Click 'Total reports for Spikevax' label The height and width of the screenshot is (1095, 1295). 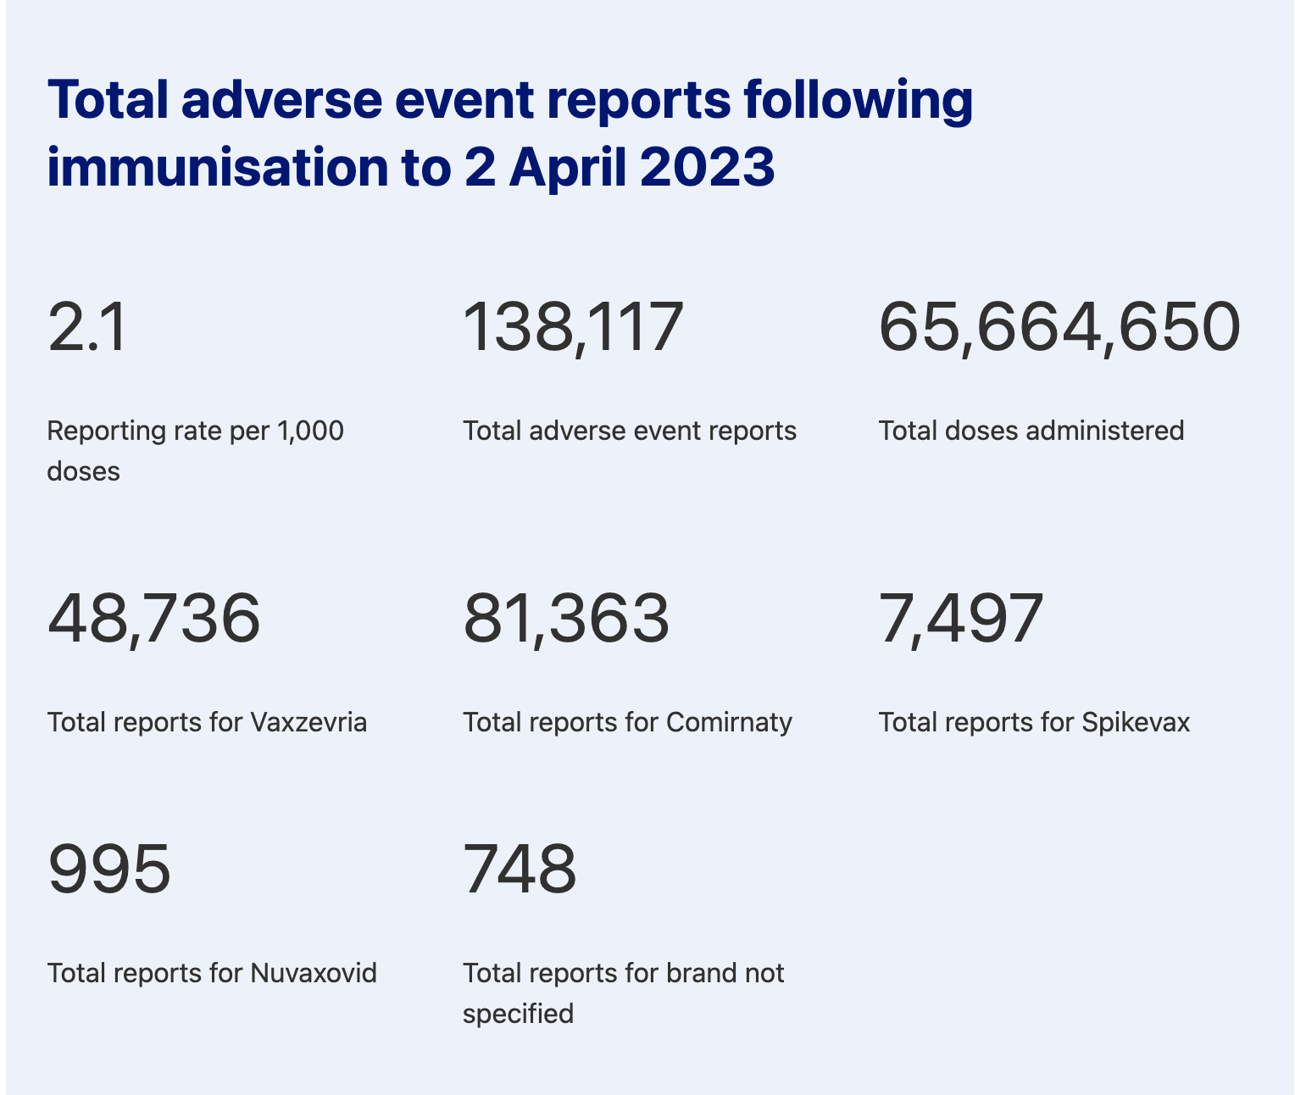pos(1034,722)
